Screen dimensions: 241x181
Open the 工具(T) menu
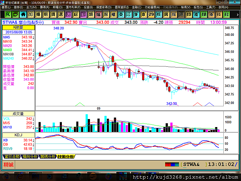[211, 7]
